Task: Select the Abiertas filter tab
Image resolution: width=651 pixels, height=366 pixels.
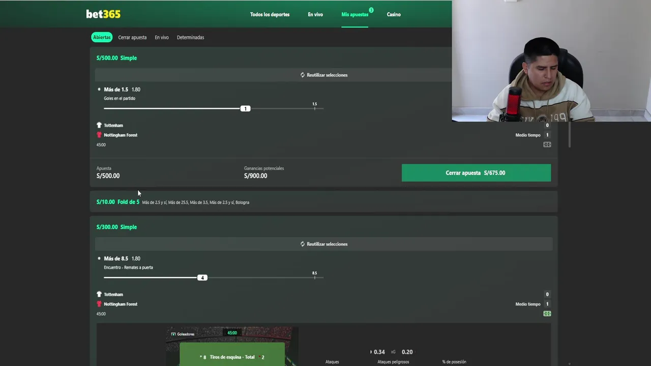Action: (x=102, y=37)
